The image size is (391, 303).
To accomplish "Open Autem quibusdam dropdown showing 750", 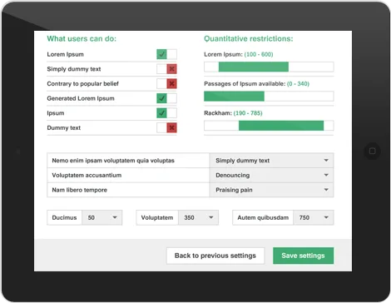I will click(314, 217).
